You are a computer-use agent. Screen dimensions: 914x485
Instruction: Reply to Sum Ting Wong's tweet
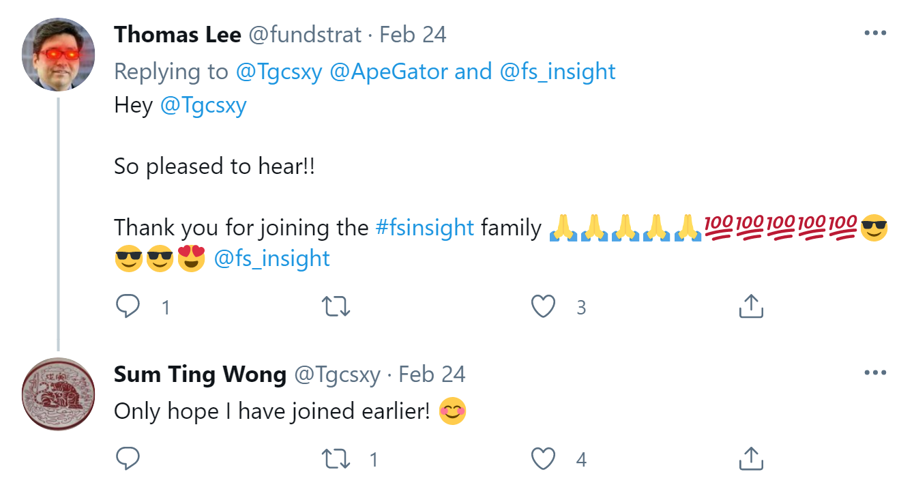[x=128, y=459]
